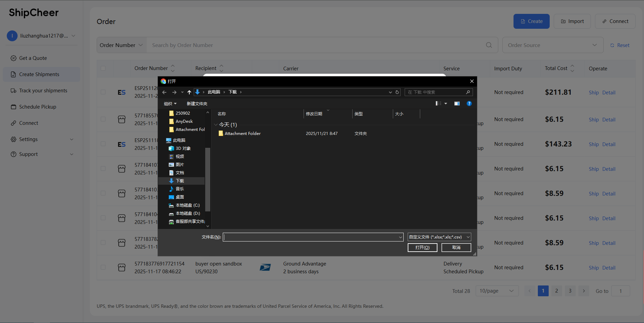Refresh the current folder listing
The image size is (644, 323).
[x=397, y=92]
